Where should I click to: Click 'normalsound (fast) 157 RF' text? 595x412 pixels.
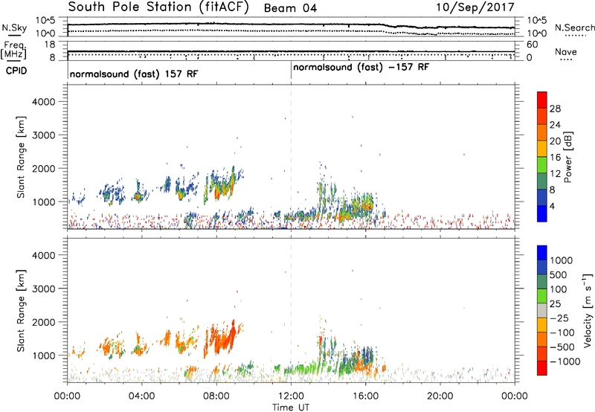point(134,74)
